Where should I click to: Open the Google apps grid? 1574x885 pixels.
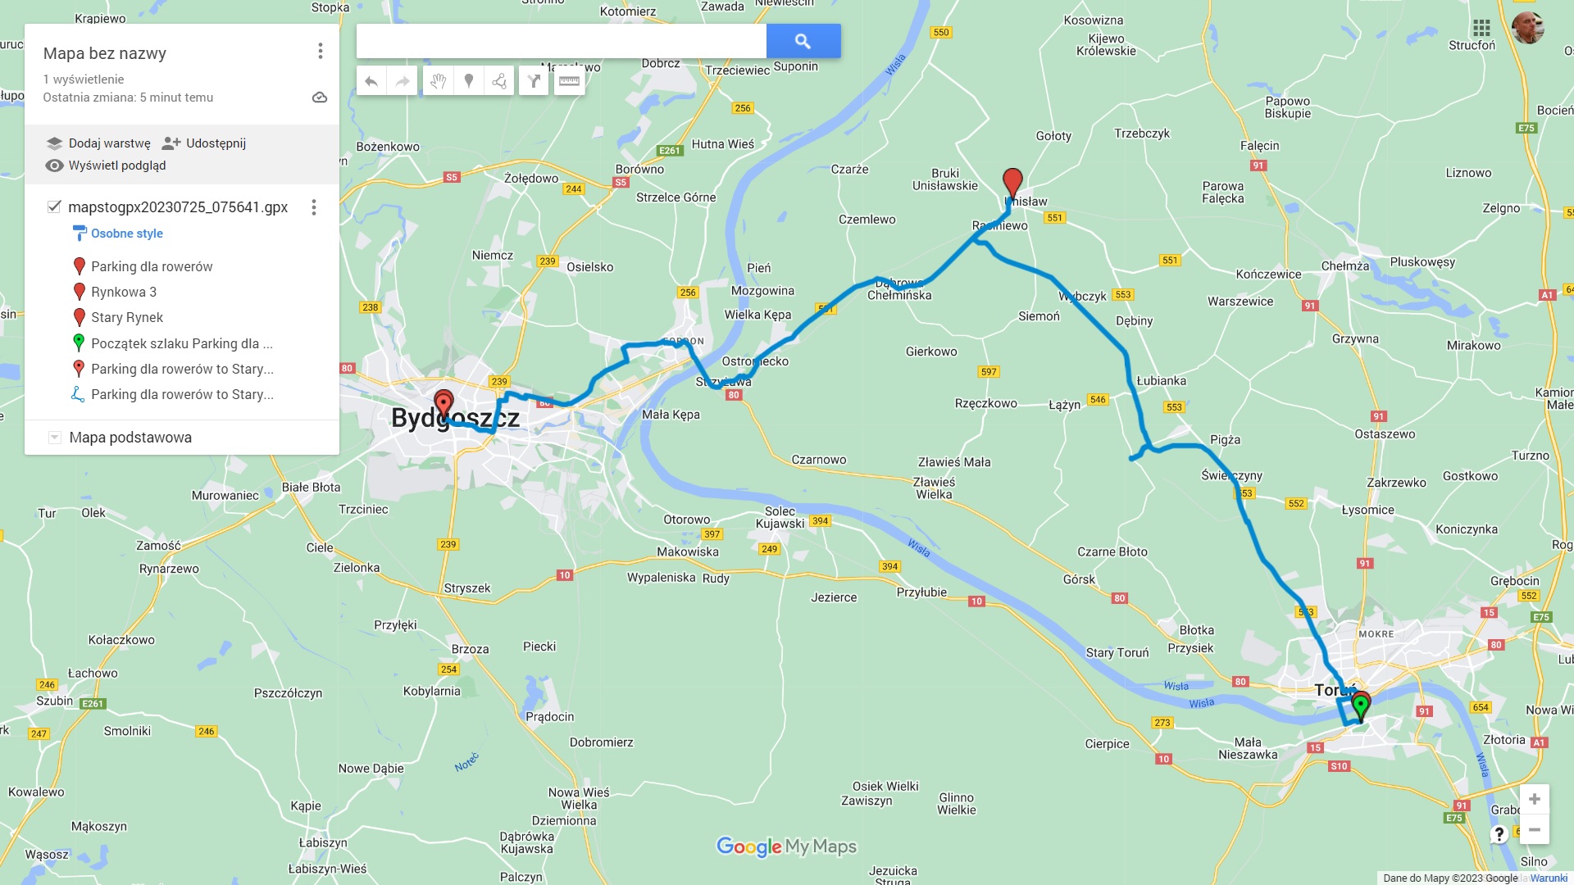[x=1481, y=28]
